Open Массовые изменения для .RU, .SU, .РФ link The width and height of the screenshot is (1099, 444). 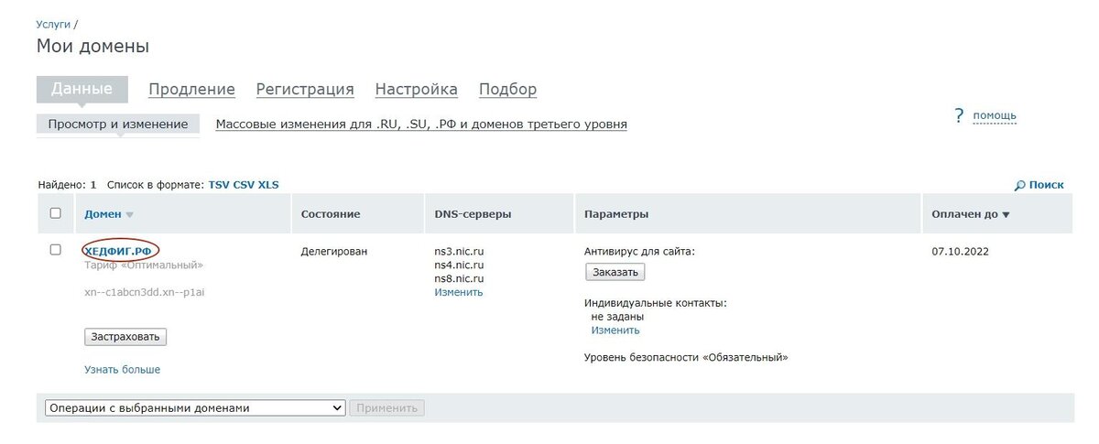point(421,124)
